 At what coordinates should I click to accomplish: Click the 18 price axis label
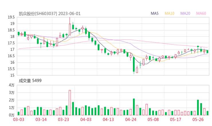click(x=12, y=37)
